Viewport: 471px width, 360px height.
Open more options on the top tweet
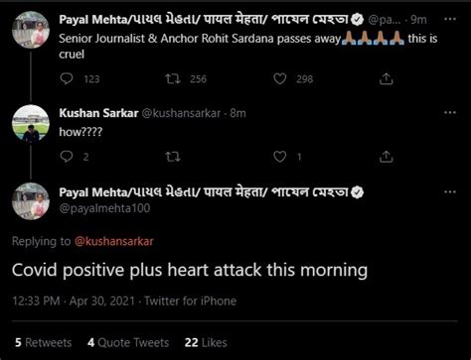(x=450, y=19)
